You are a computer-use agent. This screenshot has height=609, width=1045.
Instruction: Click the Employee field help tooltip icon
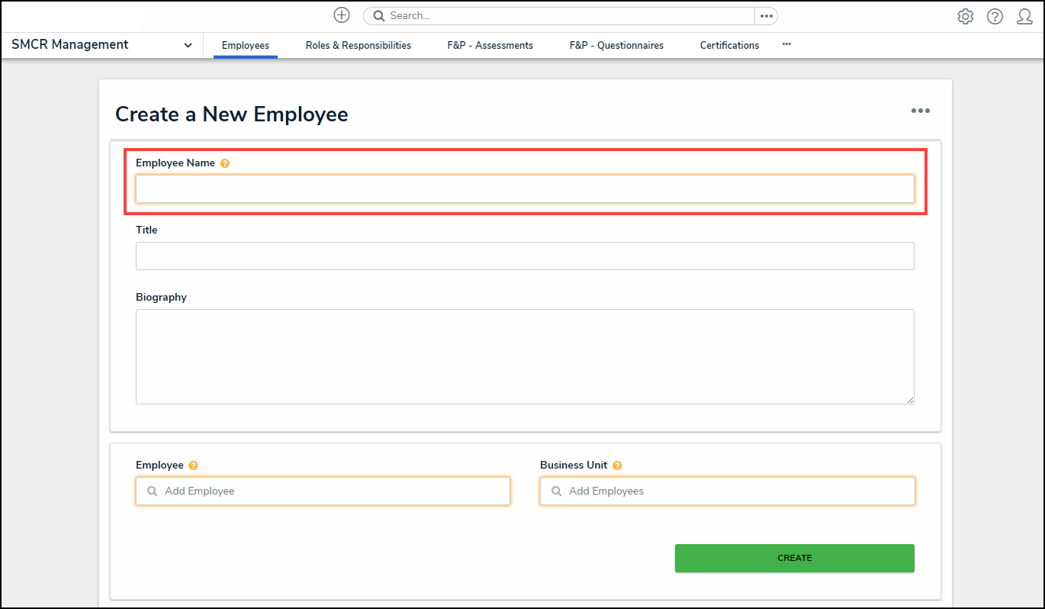tap(193, 465)
